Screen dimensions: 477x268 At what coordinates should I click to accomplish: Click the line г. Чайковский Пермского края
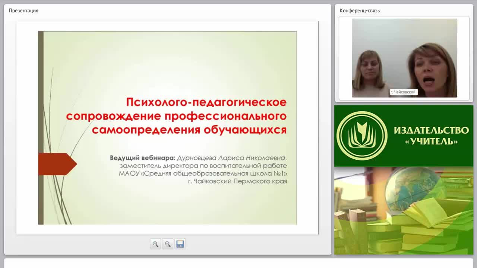coord(237,181)
